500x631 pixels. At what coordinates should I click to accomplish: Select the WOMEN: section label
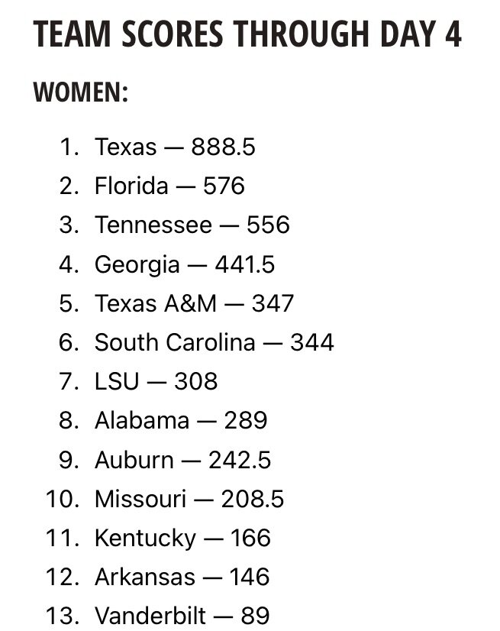pos(81,92)
